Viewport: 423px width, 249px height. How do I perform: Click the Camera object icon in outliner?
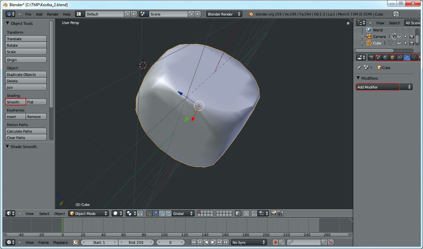[x=369, y=36]
